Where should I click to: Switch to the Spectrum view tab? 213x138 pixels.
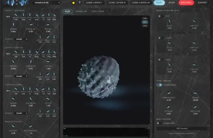pyautogui.click(x=98, y=11)
